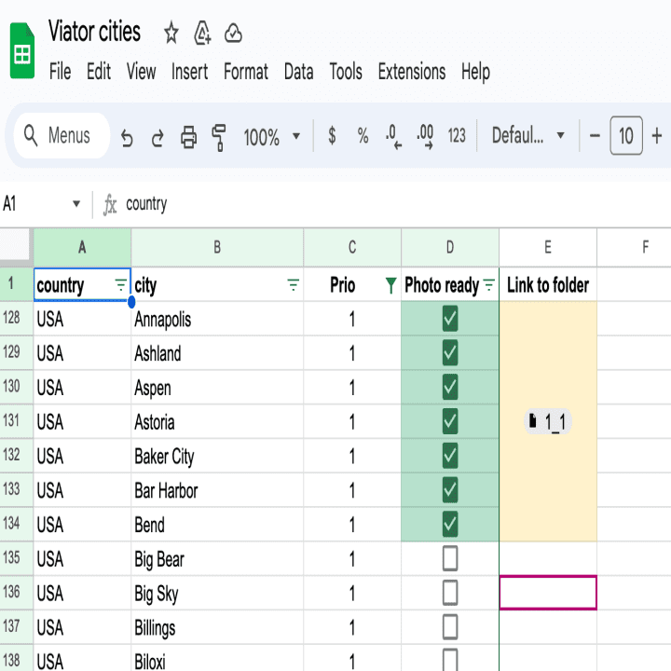Star the Viator cities document
The width and height of the screenshot is (671, 671).
point(171,33)
